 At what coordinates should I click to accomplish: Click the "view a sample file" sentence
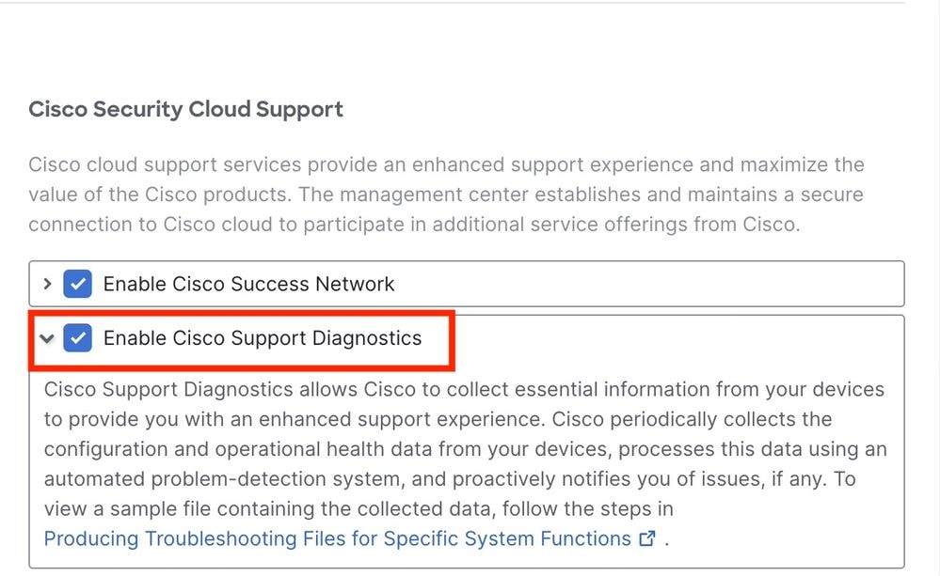tap(141, 509)
